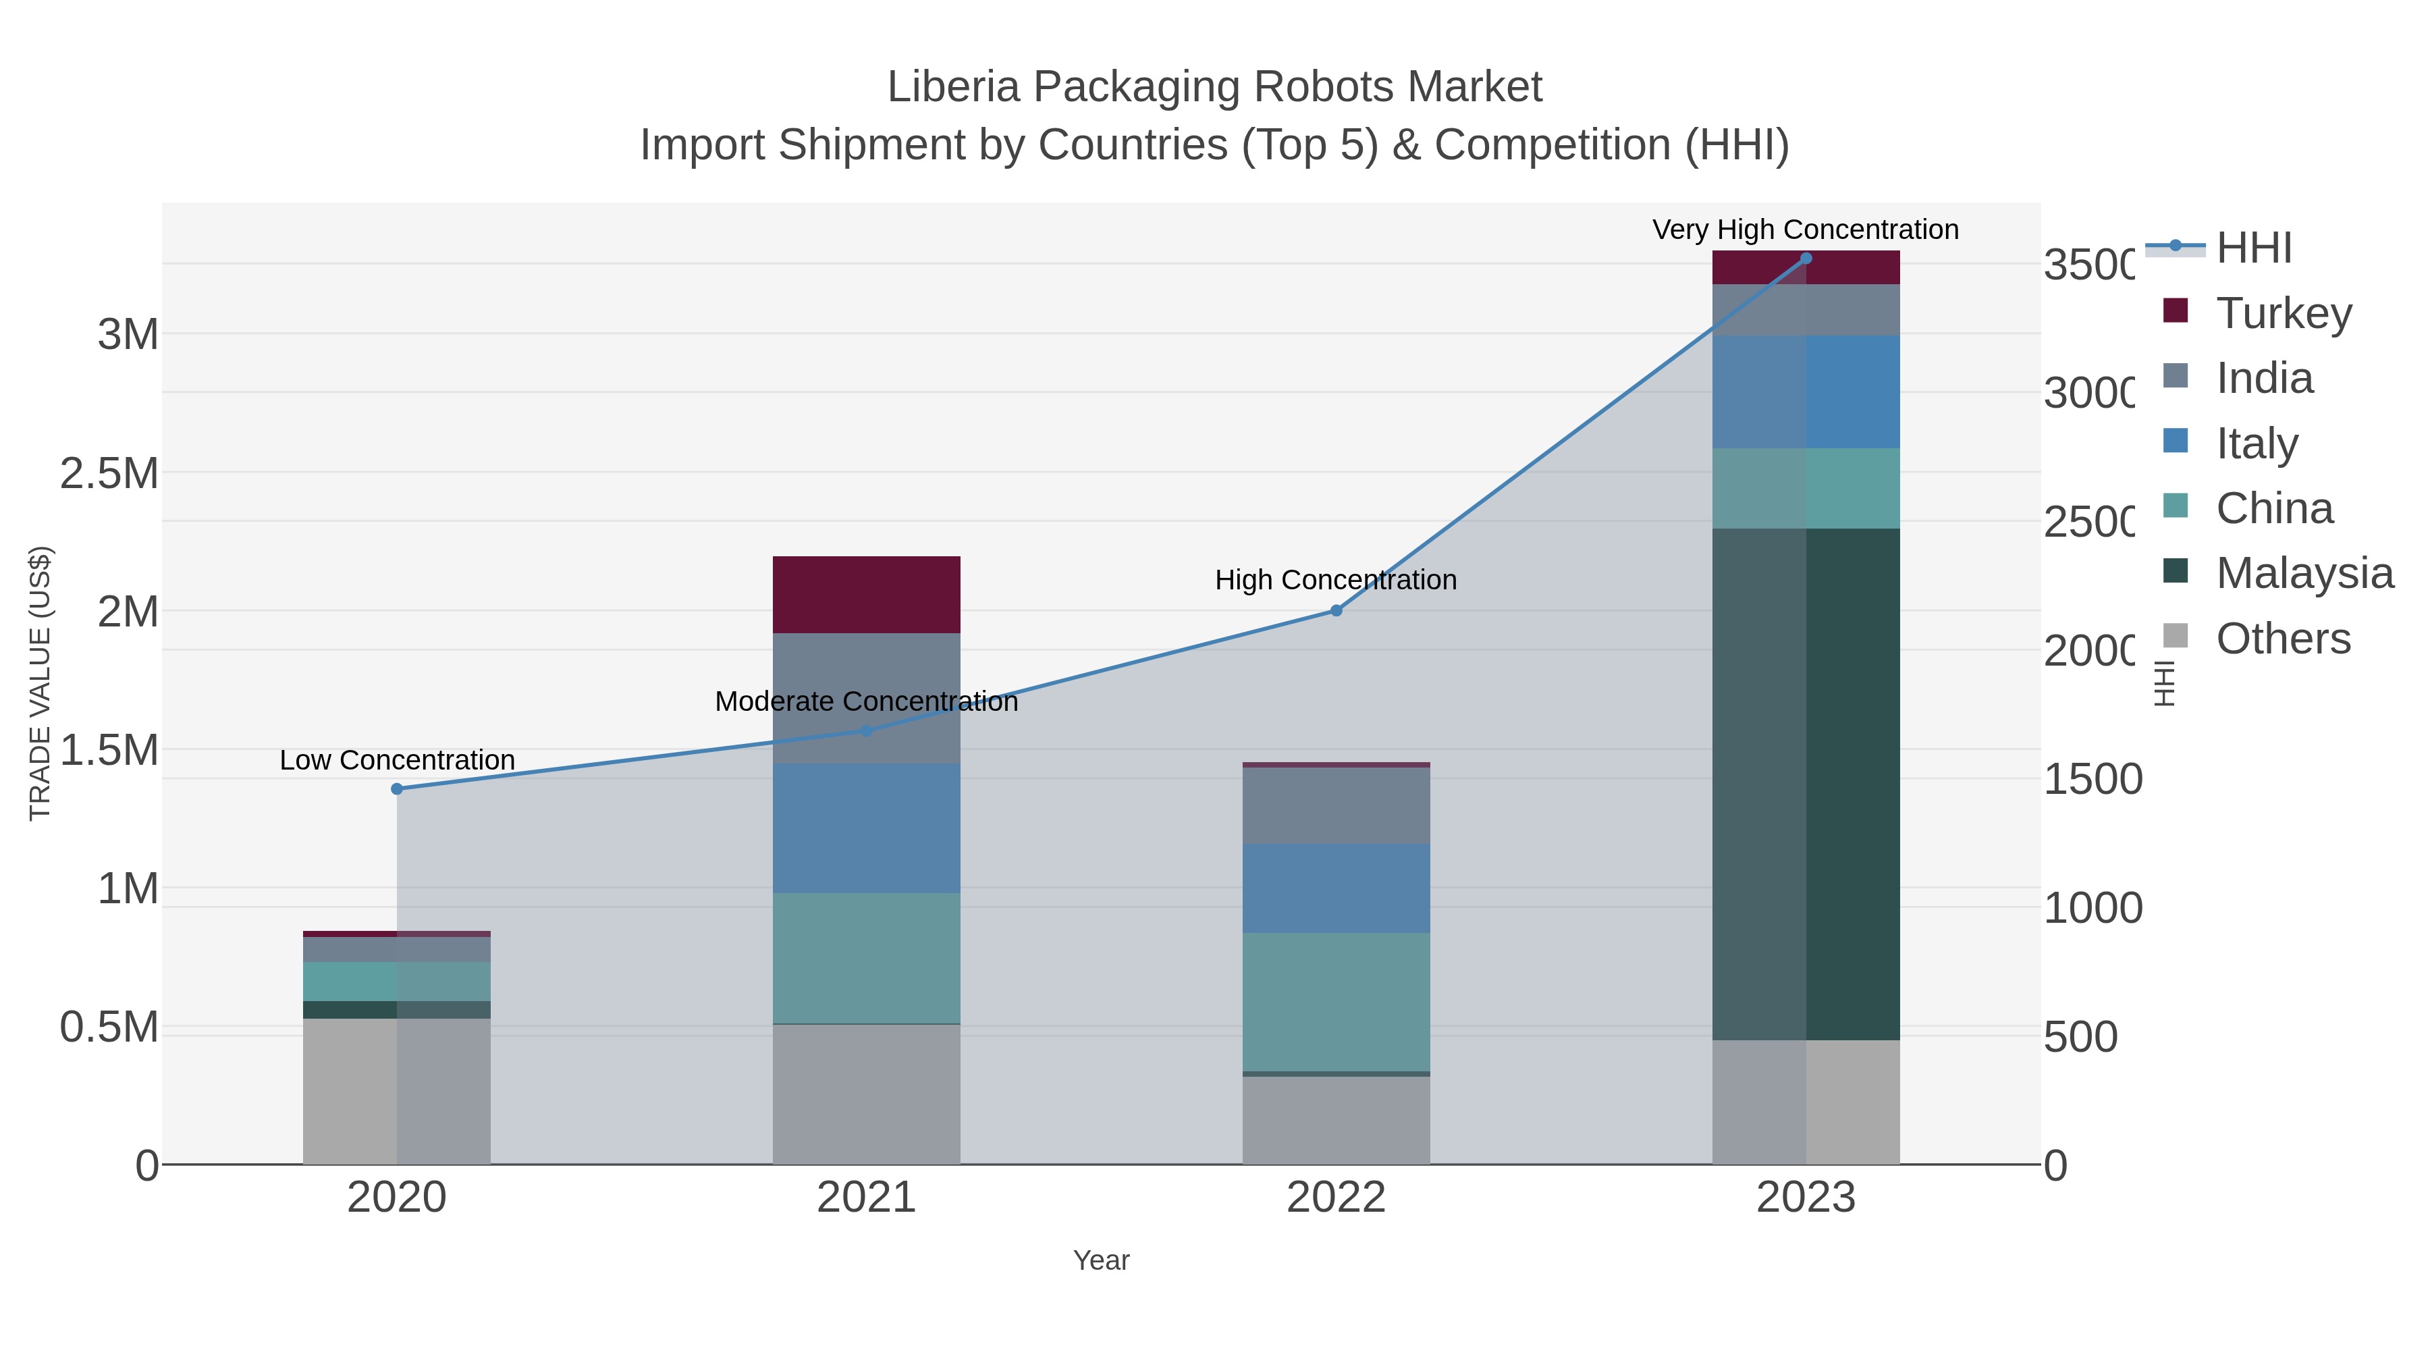Toggle the HHI legend entry
Viewport: 2430px width, 1367px height.
coord(2218,248)
